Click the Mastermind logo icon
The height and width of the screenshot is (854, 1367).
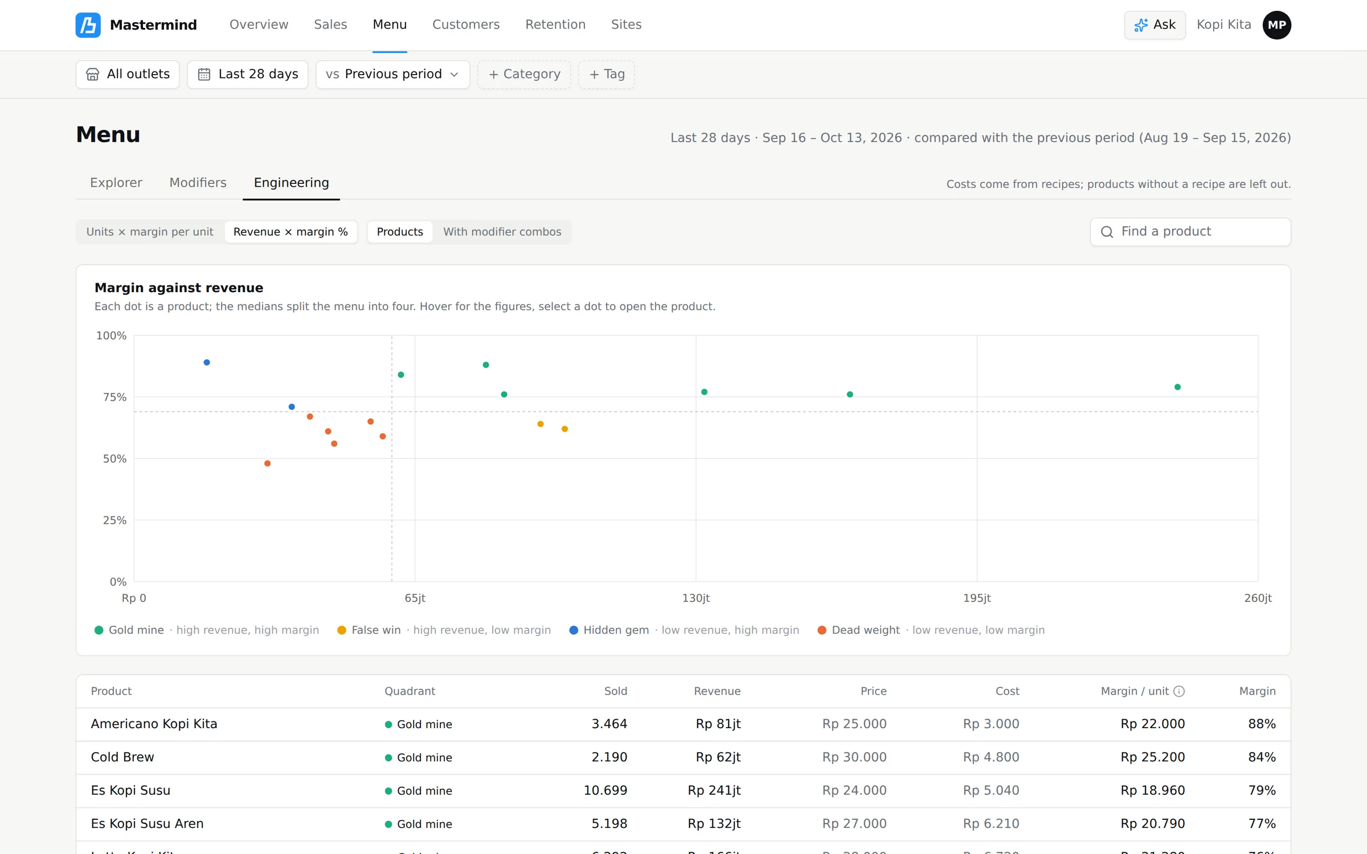[88, 24]
